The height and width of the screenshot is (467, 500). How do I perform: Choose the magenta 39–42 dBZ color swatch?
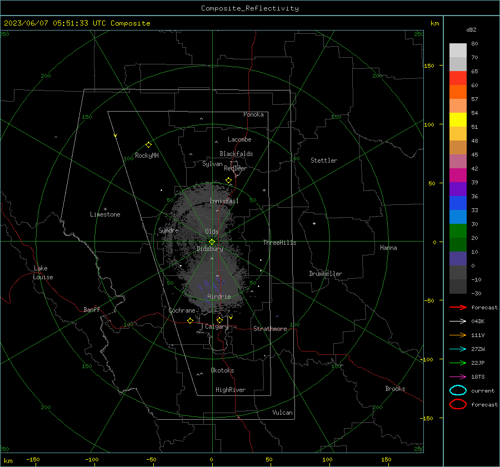[458, 175]
